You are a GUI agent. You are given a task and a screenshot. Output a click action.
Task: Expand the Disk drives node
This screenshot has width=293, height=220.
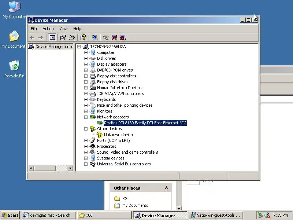tap(86, 58)
